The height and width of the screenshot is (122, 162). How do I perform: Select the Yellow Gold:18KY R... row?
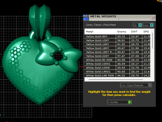coord(117,52)
